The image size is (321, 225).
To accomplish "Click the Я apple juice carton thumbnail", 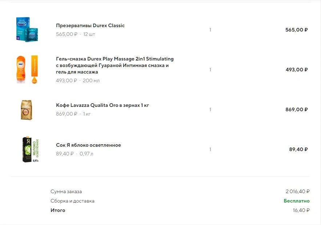I will point(30,149).
